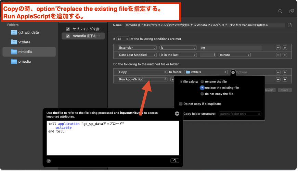Close the Copy options popover
Image resolution: width=298 pixels, height=171 pixels.
pos(233,72)
